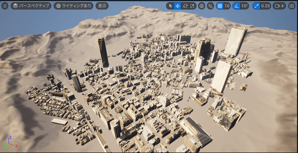Open the ライティングあり lighting mode menu
The width and height of the screenshot is (298, 153).
click(73, 6)
